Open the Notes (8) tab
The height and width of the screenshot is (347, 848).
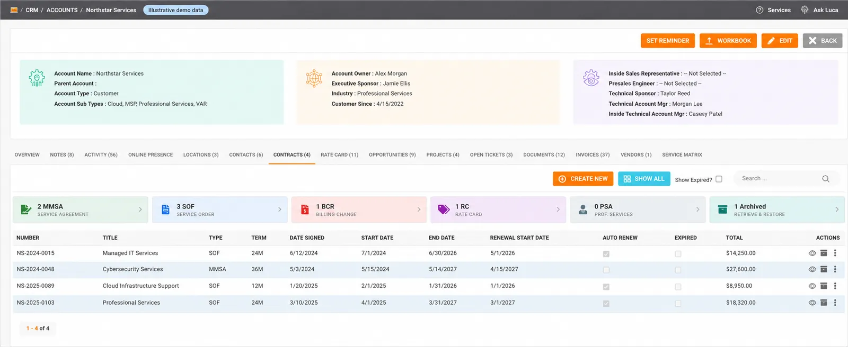point(62,155)
